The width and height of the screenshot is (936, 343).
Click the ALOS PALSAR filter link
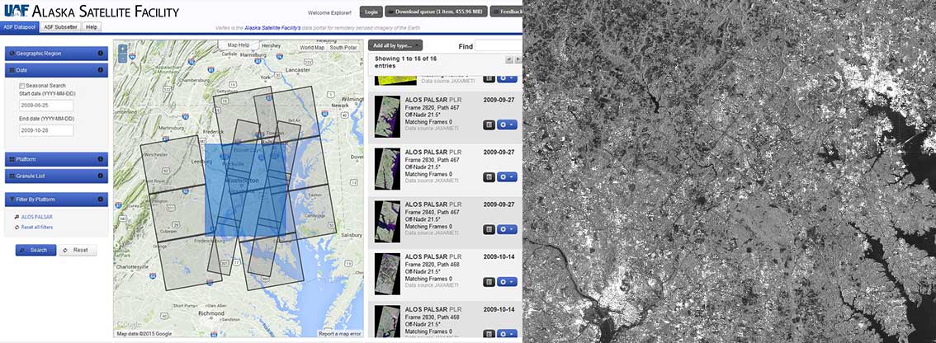pyautogui.click(x=36, y=217)
